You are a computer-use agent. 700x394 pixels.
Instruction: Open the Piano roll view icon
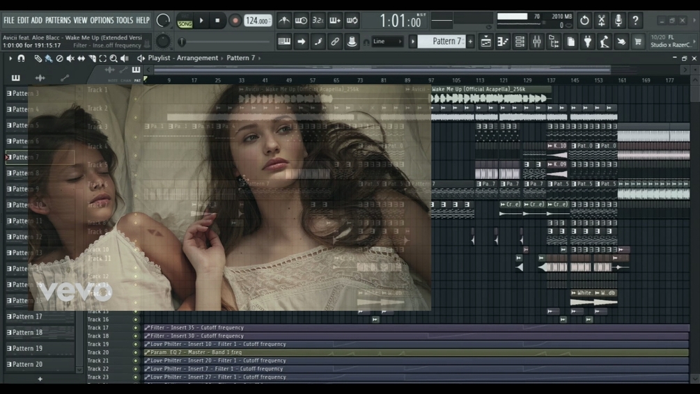503,42
